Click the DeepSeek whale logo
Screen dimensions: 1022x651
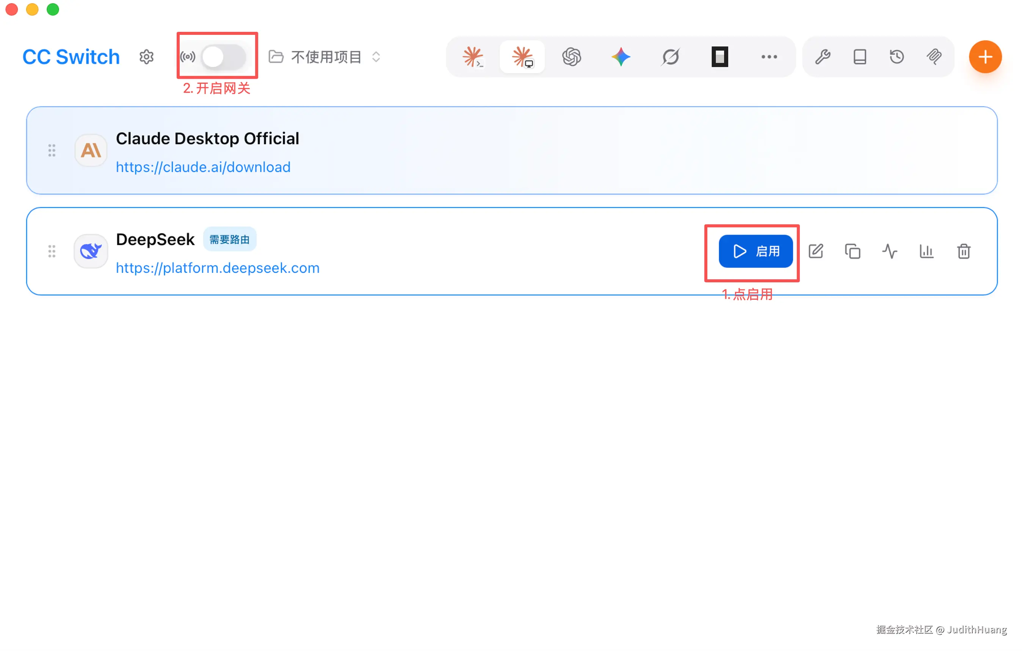[91, 251]
